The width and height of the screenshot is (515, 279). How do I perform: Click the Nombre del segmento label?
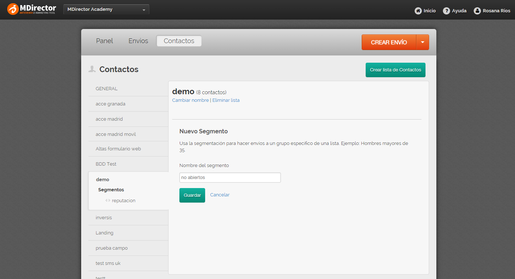[204, 165]
